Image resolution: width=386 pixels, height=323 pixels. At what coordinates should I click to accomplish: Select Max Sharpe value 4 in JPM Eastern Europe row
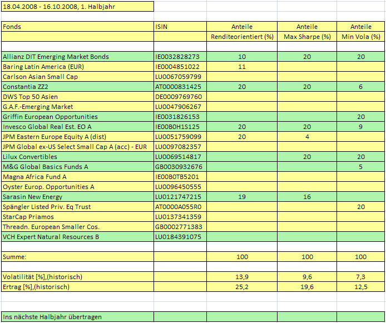tap(307, 137)
